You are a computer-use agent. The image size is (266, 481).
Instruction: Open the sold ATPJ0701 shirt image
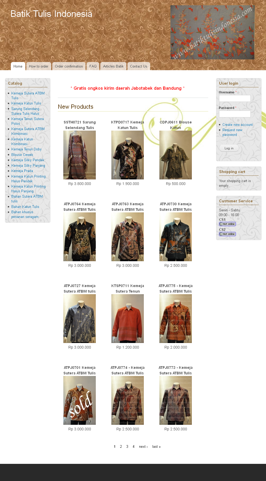[x=79, y=401]
